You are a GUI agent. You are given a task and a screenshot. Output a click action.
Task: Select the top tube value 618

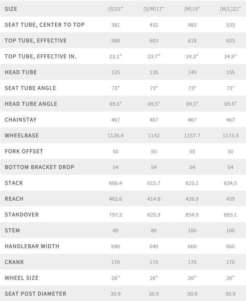tap(192, 41)
